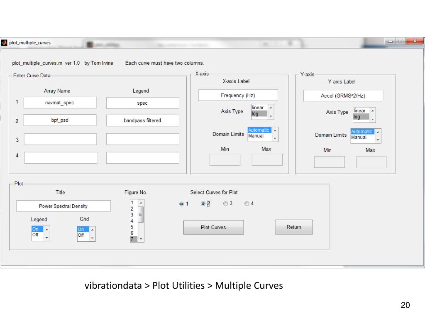Turn Grid Off in Plot panel
Image resolution: width=425 pixels, height=319 pixels.
[83, 235]
